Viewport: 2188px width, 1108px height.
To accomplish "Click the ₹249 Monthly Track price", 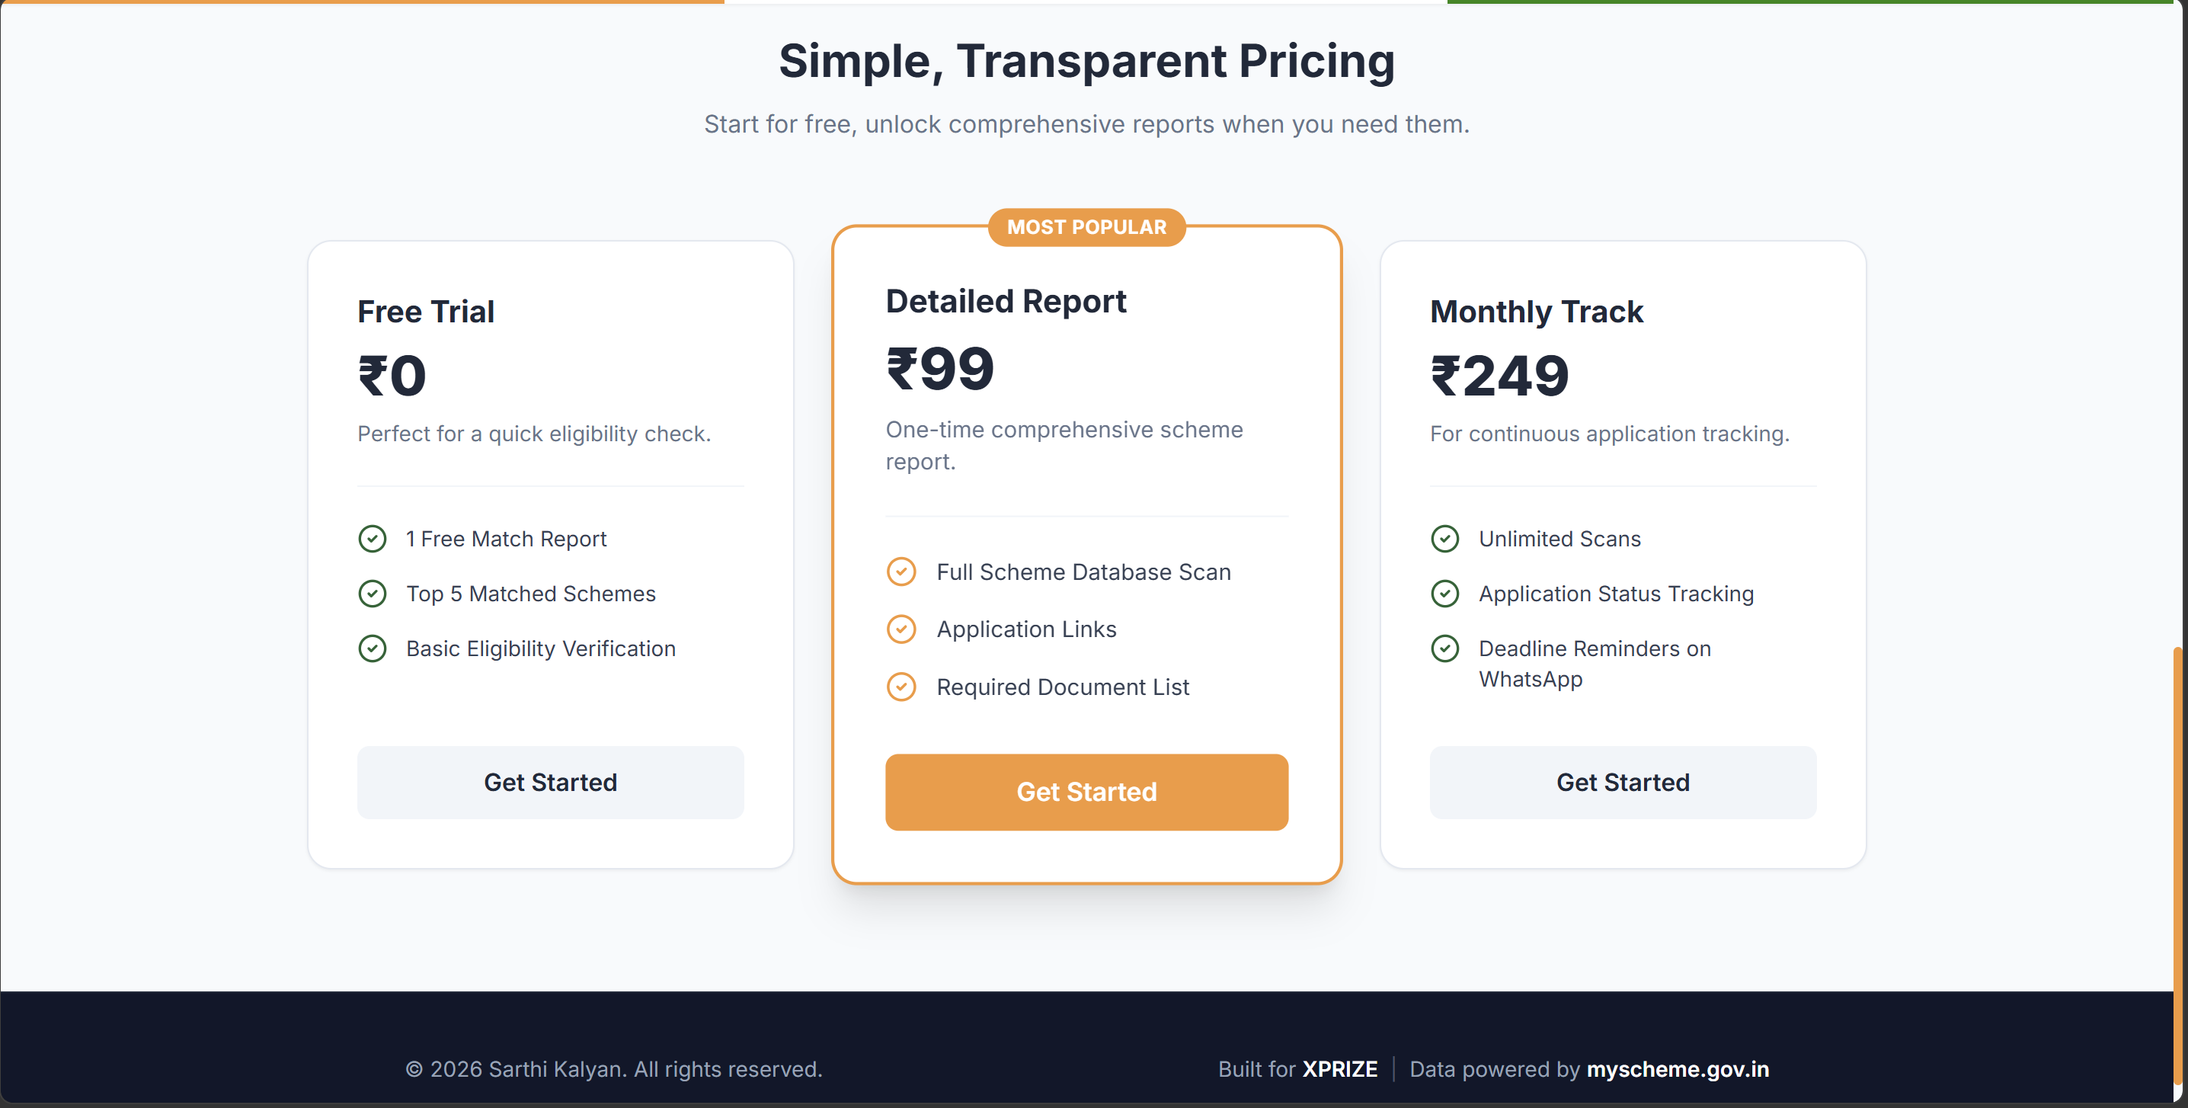I will click(1500, 376).
